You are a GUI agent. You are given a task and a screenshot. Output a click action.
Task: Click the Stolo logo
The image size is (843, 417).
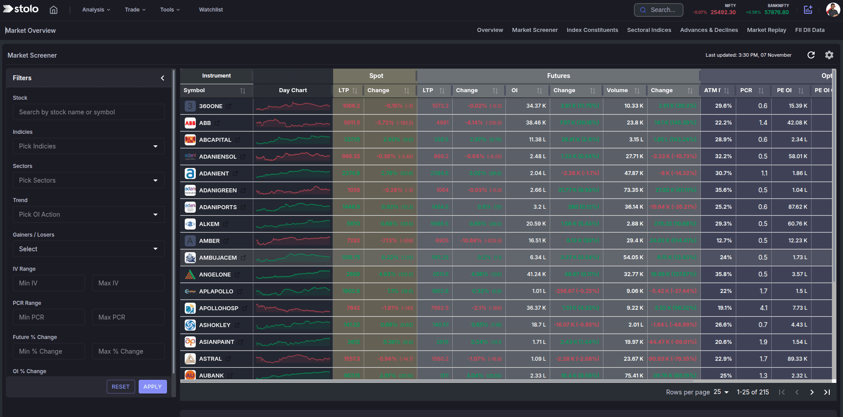[20, 8]
